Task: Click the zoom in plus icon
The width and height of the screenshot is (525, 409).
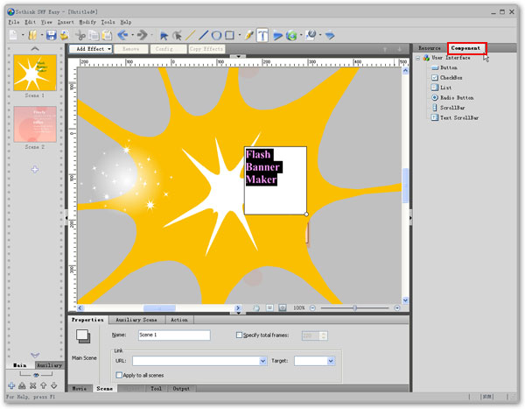Action: [397, 307]
